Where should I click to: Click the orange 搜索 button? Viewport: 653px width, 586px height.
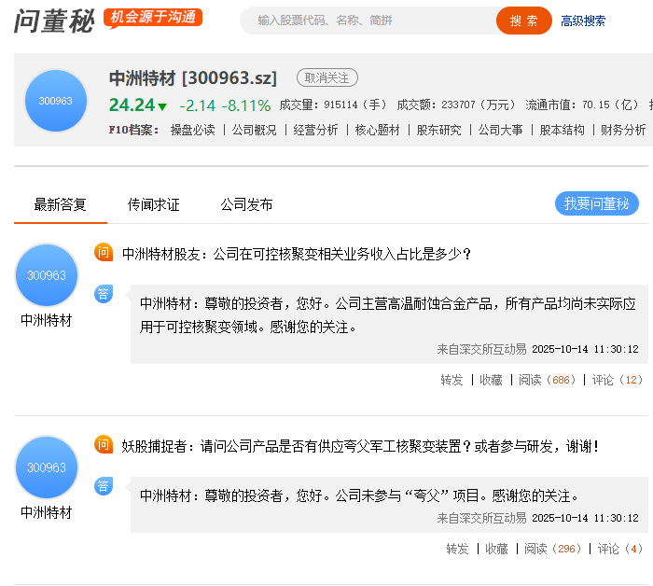click(x=523, y=21)
